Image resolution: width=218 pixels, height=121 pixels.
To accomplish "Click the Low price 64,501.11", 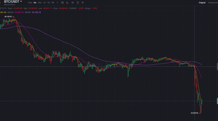I will point(47,8).
